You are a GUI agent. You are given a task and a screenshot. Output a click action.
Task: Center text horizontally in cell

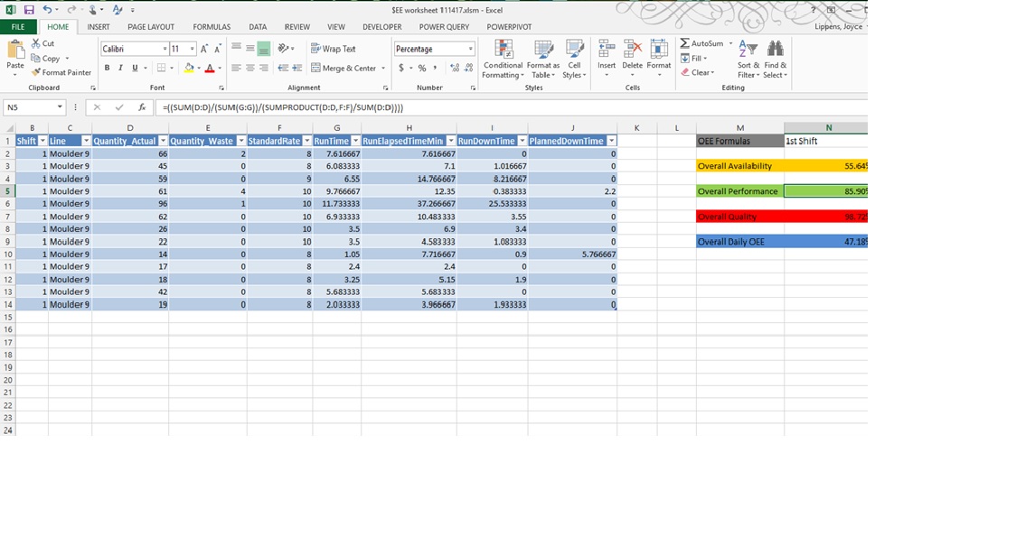250,68
